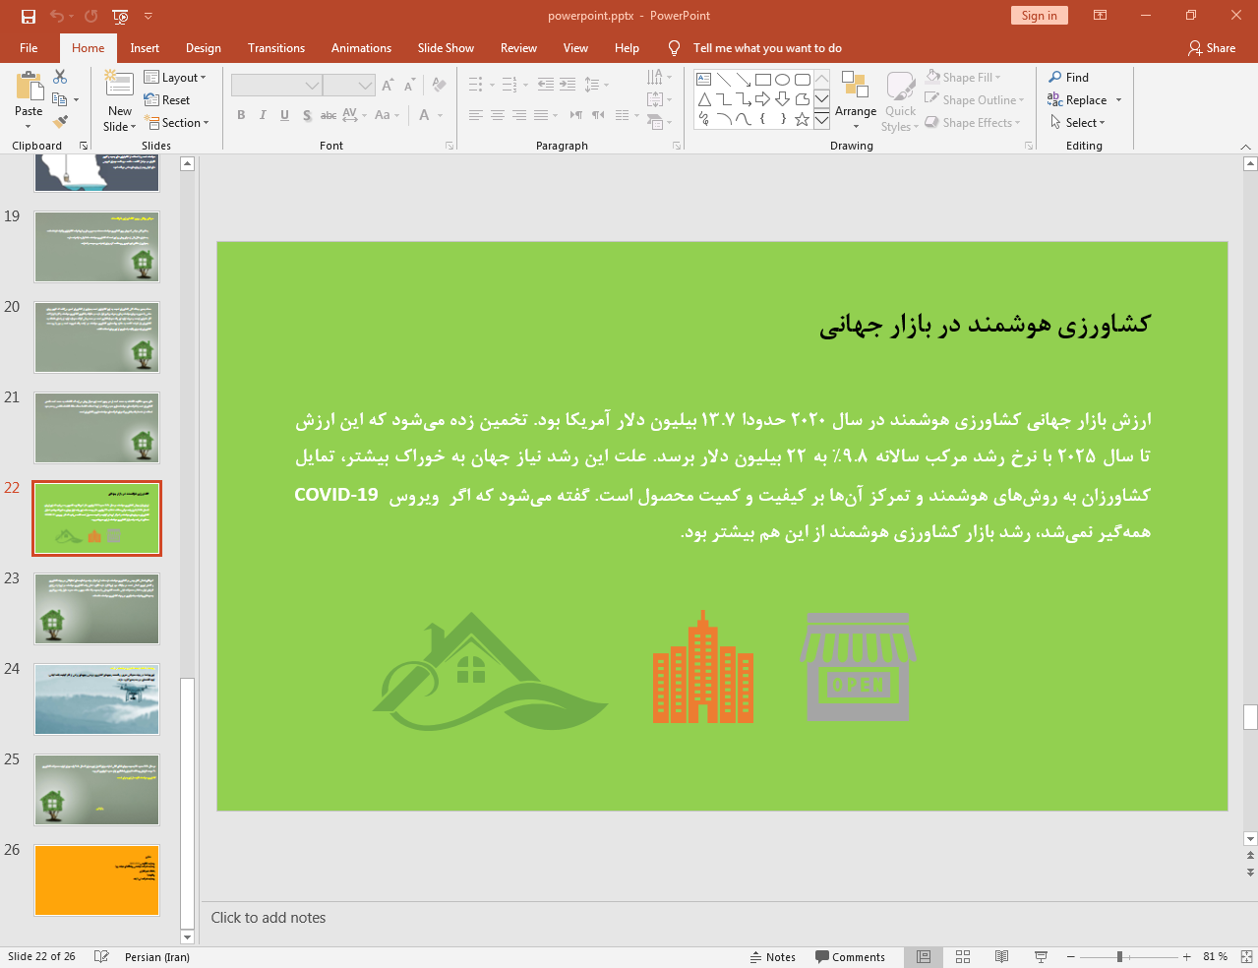Image resolution: width=1258 pixels, height=968 pixels.
Task: Toggle the Notes pane in the status bar
Action: pyautogui.click(x=773, y=956)
